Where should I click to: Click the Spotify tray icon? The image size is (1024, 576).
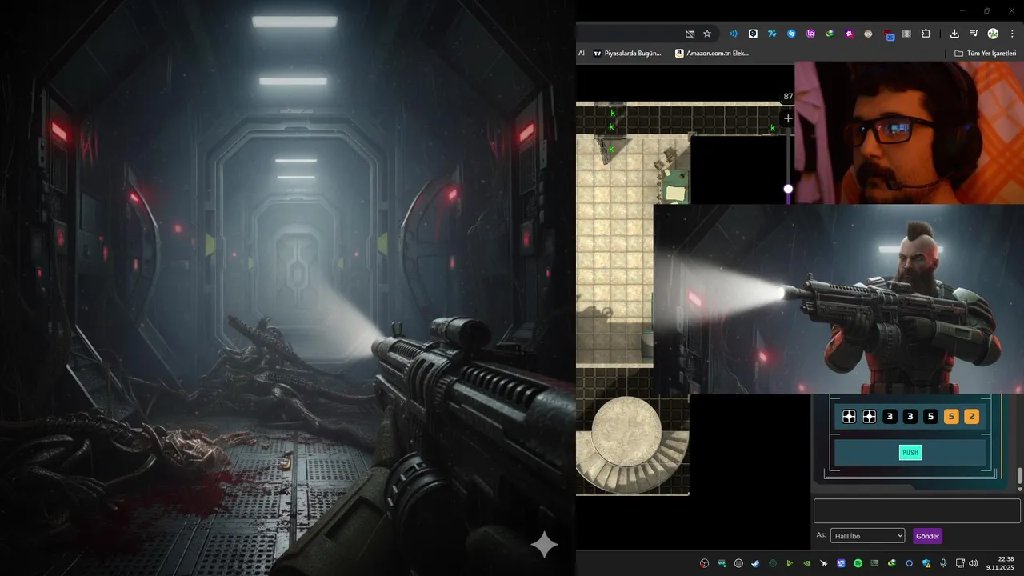[858, 563]
